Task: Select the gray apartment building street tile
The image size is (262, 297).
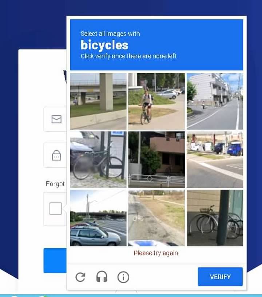Action: (215, 101)
